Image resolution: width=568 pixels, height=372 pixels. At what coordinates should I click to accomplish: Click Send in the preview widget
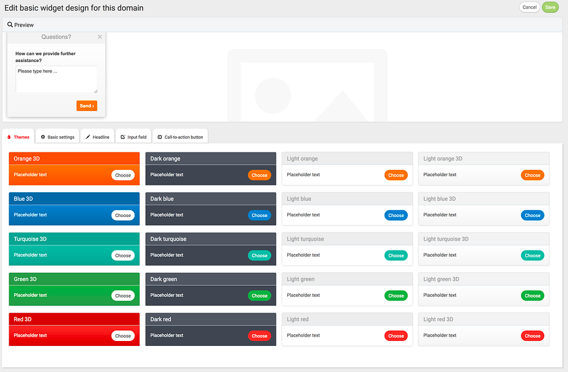tap(87, 106)
